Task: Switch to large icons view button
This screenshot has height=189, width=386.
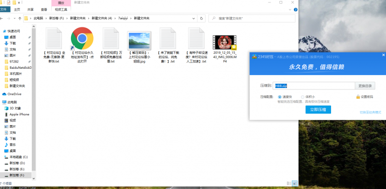Action: point(295,183)
